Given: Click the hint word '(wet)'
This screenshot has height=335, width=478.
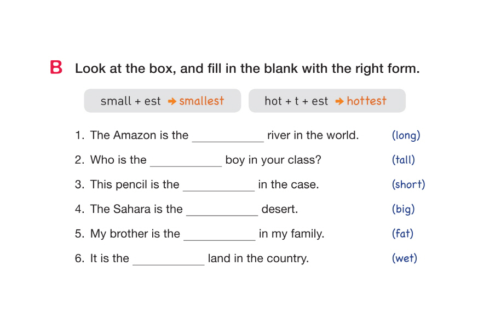Looking at the screenshot, I should tap(404, 258).
